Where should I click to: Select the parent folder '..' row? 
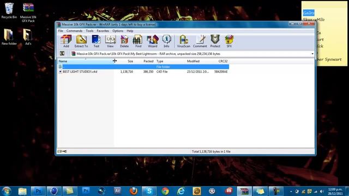[x=143, y=66]
